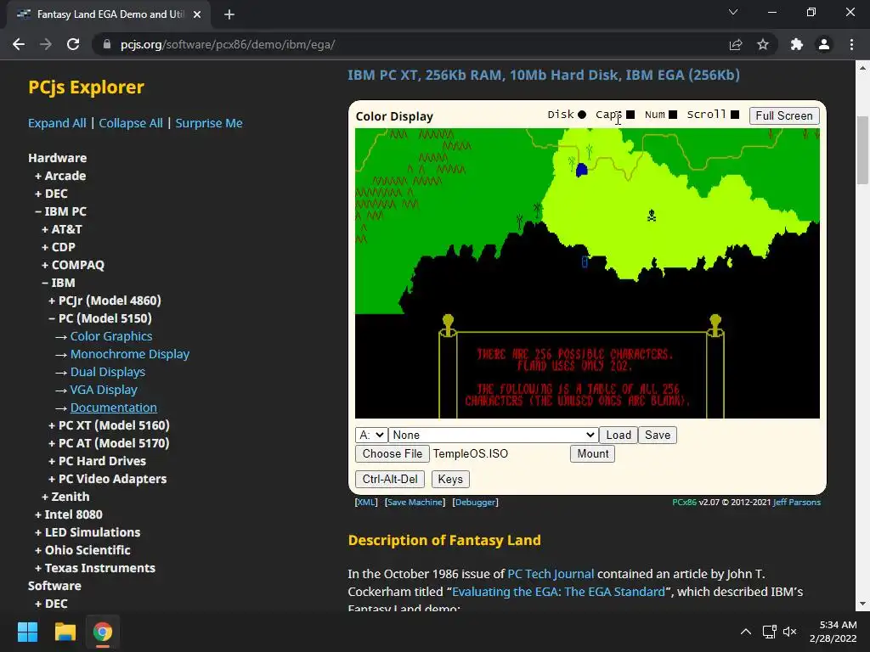Open the Debugger link
The width and height of the screenshot is (870, 652).
[475, 502]
